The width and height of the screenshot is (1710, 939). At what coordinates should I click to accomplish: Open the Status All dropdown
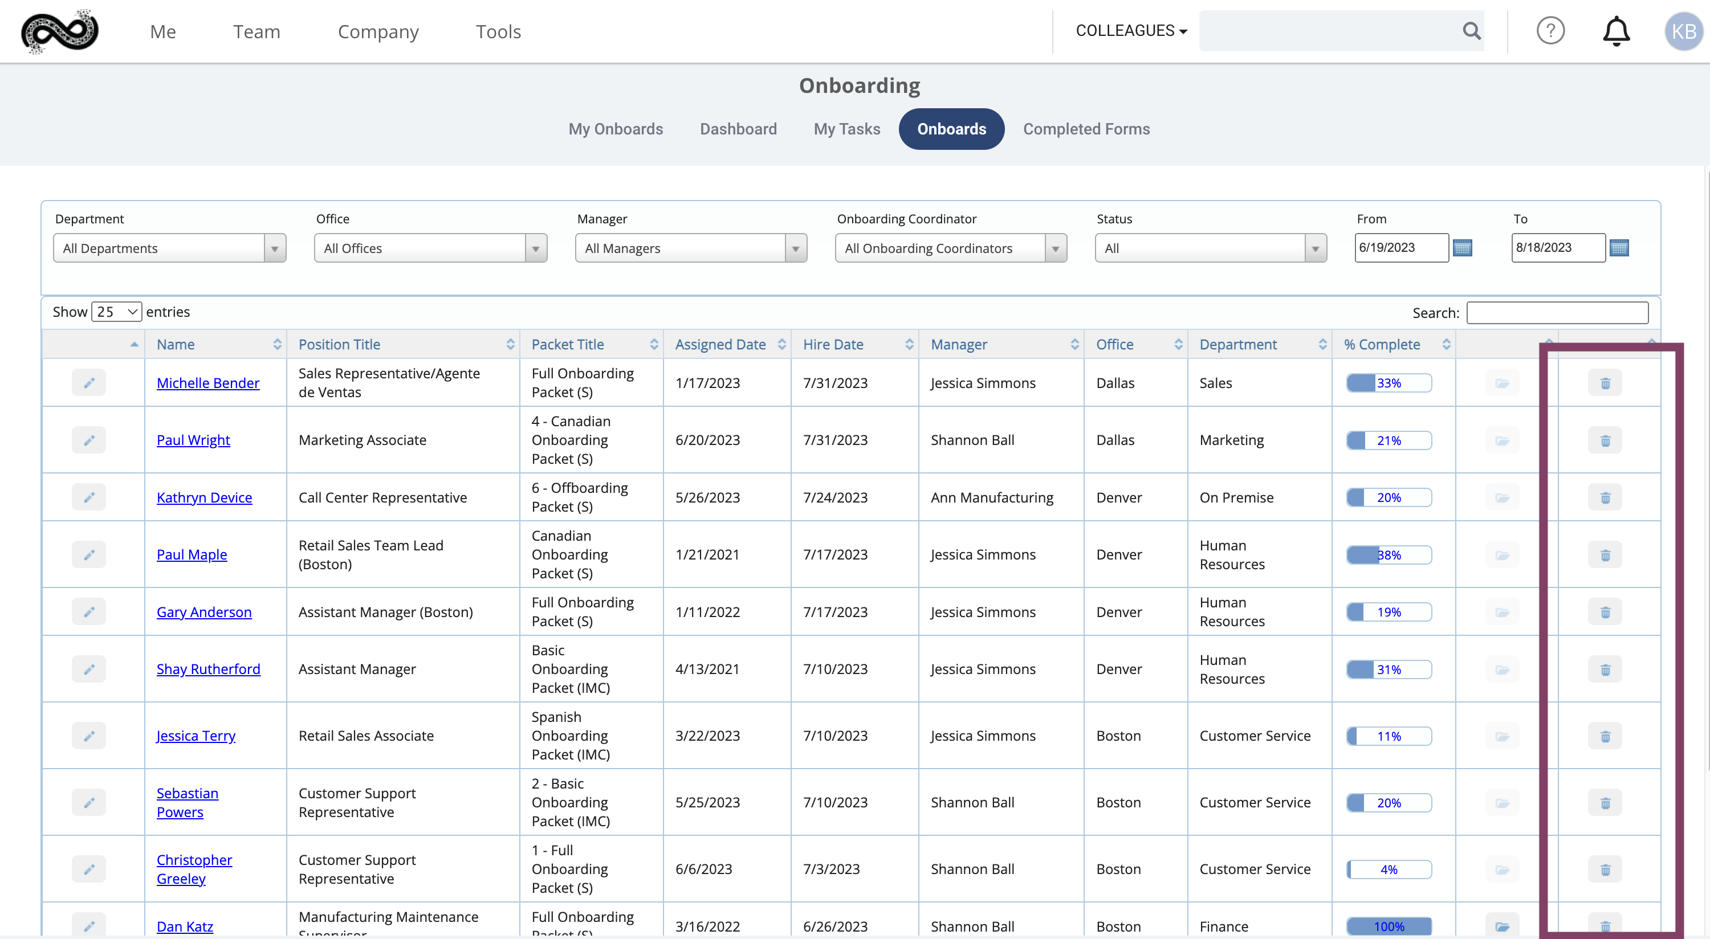point(1211,247)
